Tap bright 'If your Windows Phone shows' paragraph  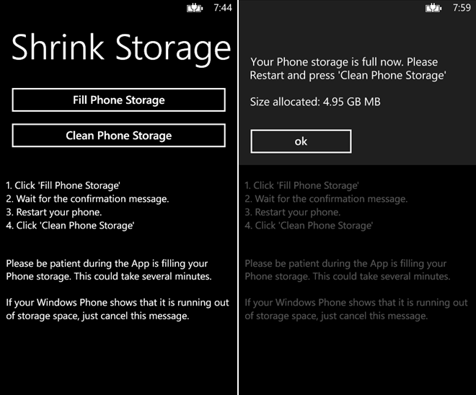pyautogui.click(x=117, y=309)
